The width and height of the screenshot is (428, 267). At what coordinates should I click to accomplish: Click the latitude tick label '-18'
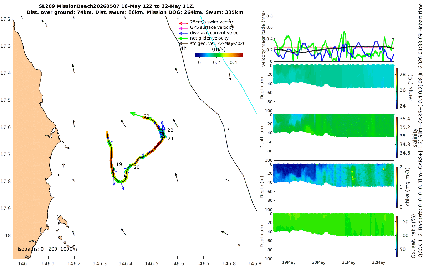pos(6,236)
